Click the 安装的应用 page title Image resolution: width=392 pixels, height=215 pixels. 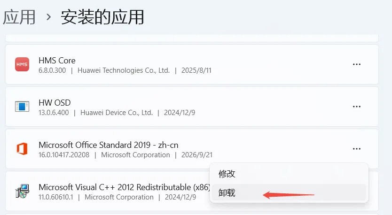point(102,17)
